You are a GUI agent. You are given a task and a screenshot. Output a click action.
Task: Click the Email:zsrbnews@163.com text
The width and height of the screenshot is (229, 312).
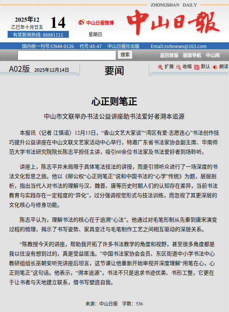pyautogui.click(x=179, y=47)
